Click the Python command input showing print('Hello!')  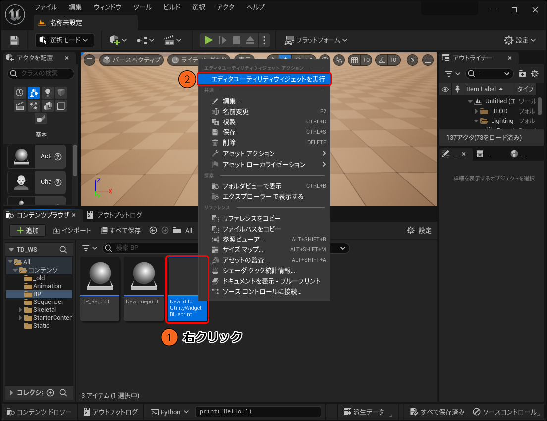pyautogui.click(x=258, y=412)
